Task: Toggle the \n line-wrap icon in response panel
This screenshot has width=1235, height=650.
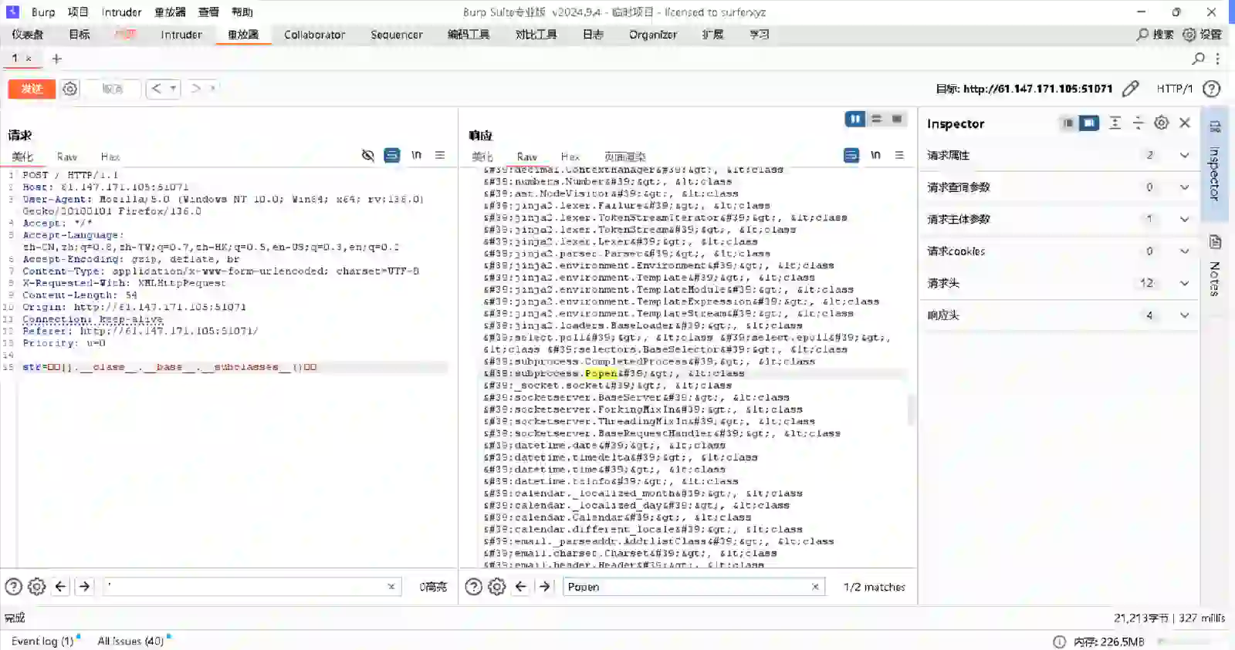Action: [x=875, y=156]
